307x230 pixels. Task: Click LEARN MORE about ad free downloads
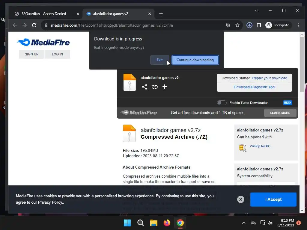point(280,113)
